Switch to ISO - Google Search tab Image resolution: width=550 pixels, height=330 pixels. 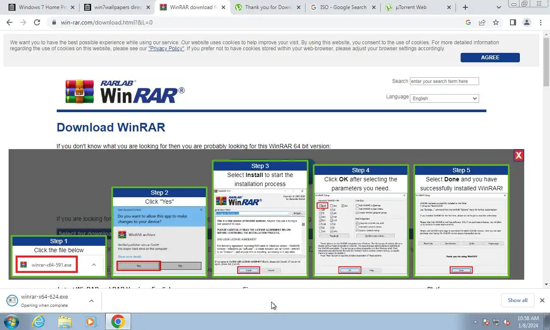[343, 7]
